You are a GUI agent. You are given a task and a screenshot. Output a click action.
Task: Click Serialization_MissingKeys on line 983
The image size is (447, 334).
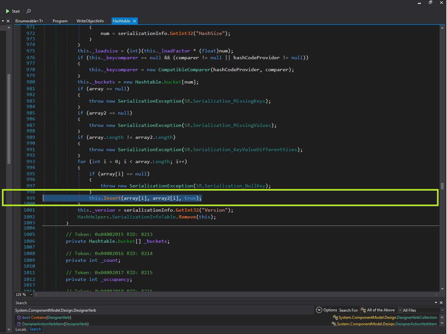click(x=229, y=101)
